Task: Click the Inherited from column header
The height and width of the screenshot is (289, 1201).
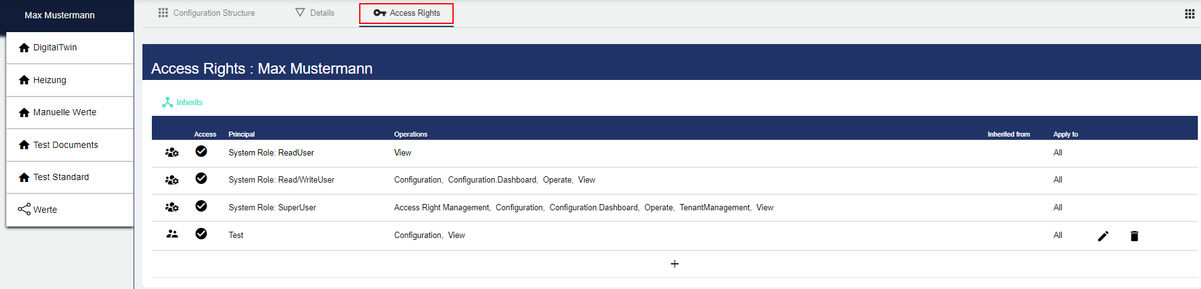Action: (1009, 134)
